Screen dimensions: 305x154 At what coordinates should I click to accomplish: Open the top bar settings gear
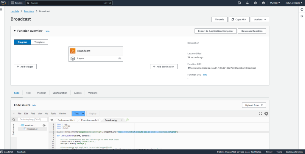pos(263,3)
